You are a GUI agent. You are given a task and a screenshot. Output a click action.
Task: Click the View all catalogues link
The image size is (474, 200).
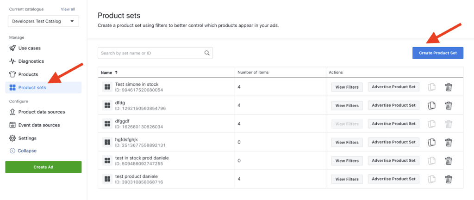68,9
